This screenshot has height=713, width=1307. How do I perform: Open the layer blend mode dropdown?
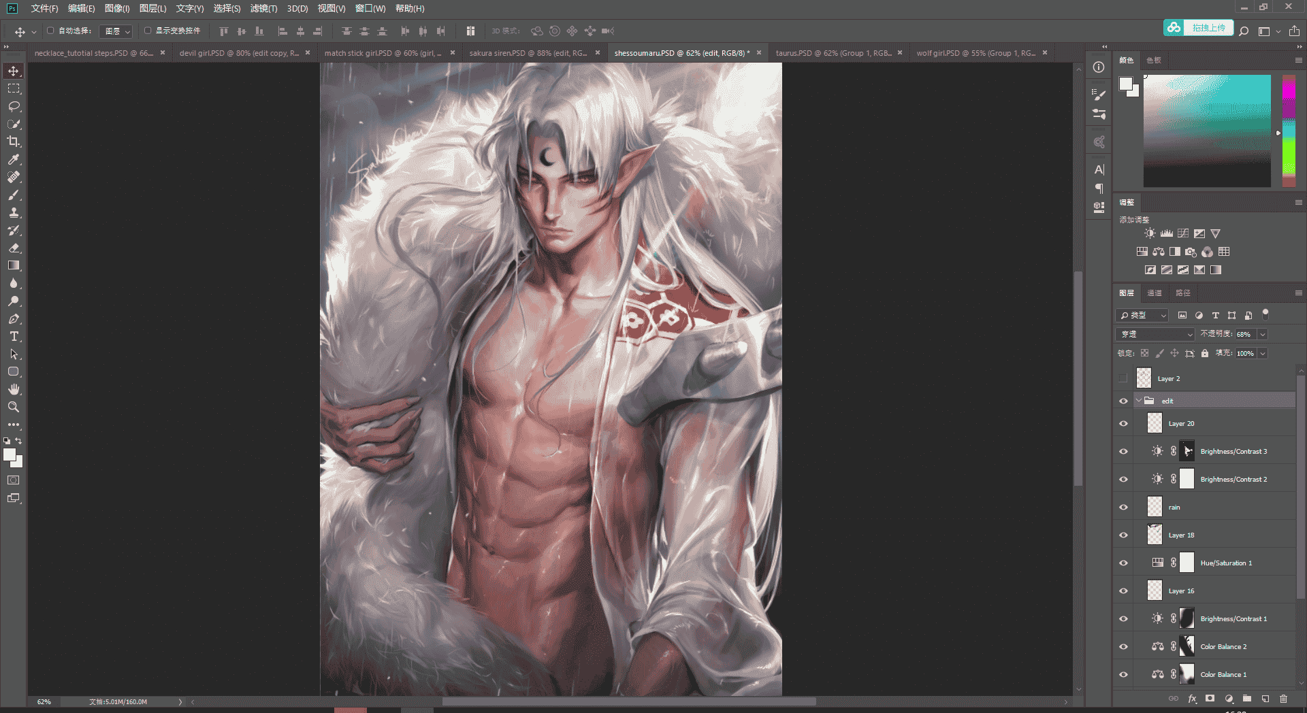[1155, 334]
